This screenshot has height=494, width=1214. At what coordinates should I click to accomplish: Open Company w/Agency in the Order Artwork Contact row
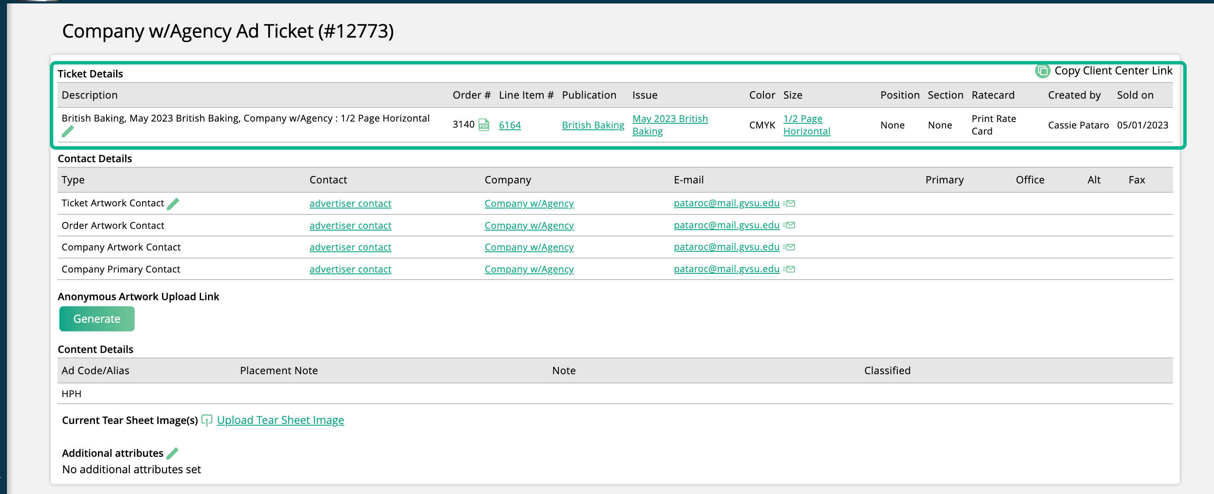pyautogui.click(x=529, y=225)
